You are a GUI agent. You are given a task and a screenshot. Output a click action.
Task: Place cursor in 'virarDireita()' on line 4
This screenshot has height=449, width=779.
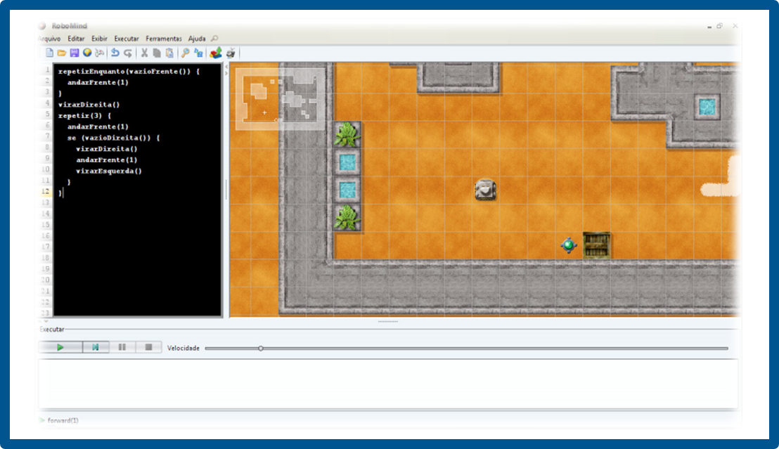[89, 104]
